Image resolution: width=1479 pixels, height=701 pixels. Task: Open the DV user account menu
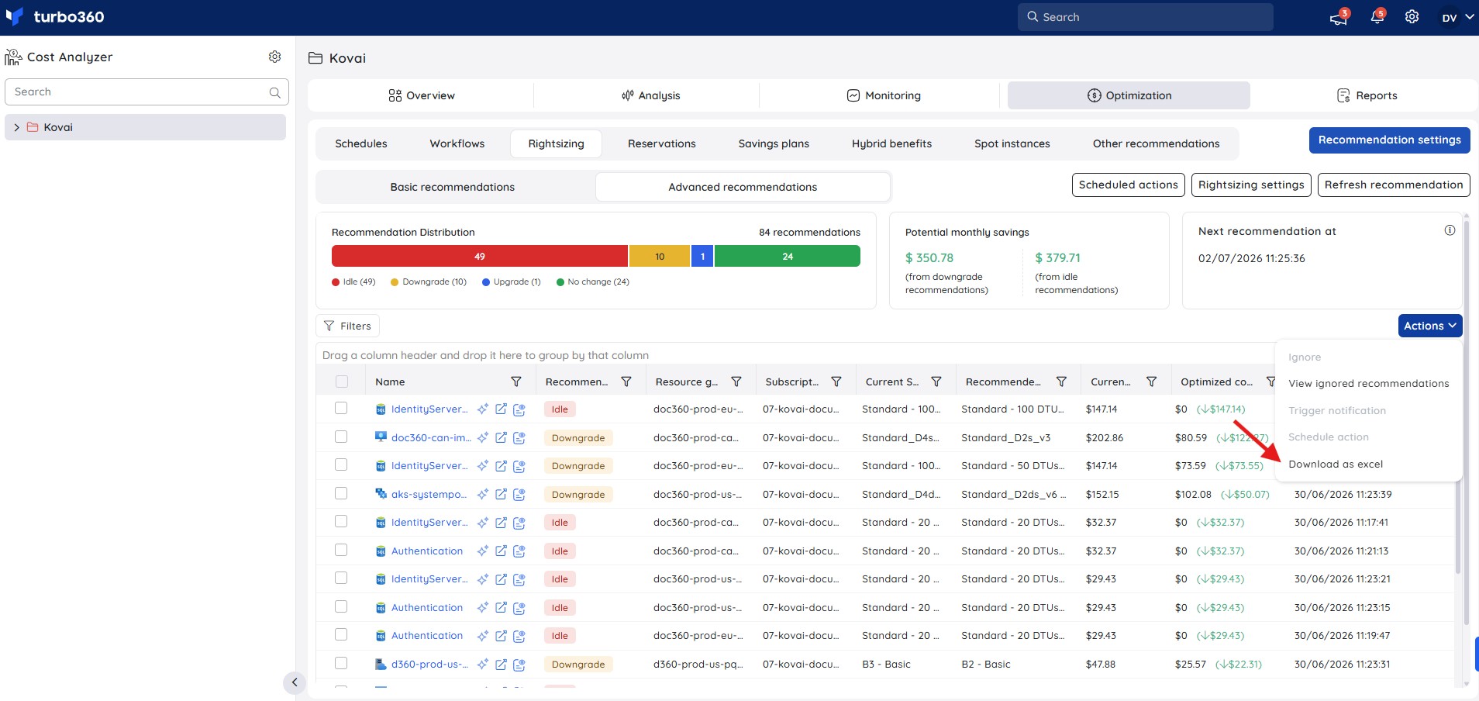[1457, 17]
